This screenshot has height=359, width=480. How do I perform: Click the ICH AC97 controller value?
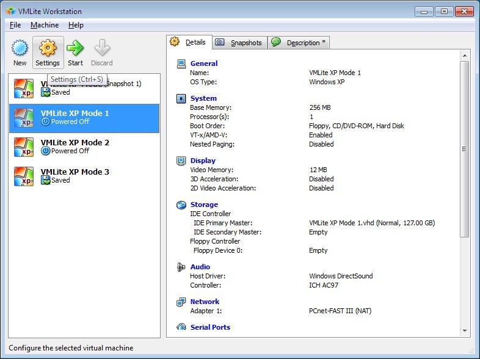click(x=324, y=285)
